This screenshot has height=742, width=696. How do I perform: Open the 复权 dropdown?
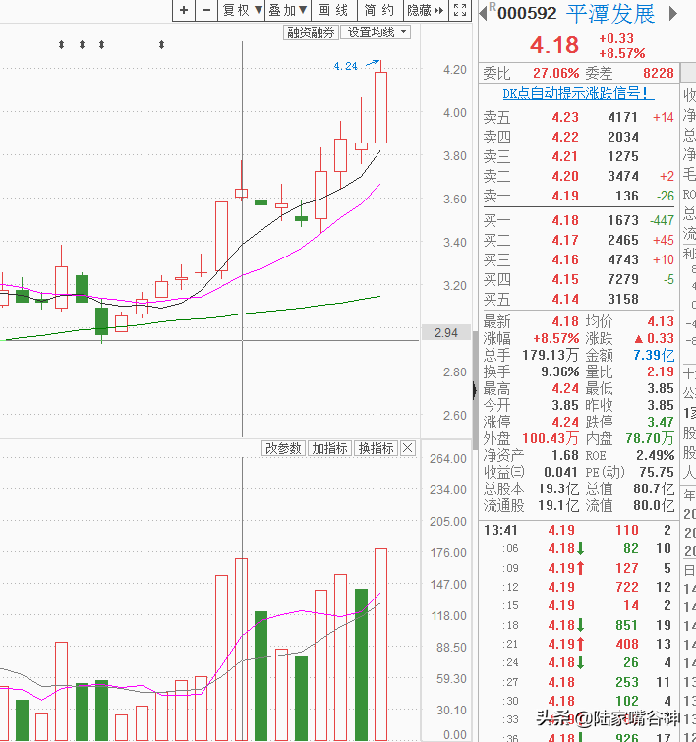click(242, 10)
